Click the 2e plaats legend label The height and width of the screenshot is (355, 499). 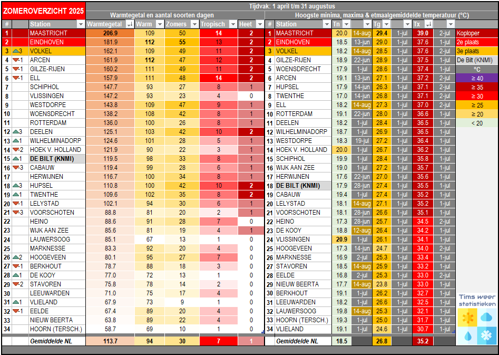click(477, 42)
